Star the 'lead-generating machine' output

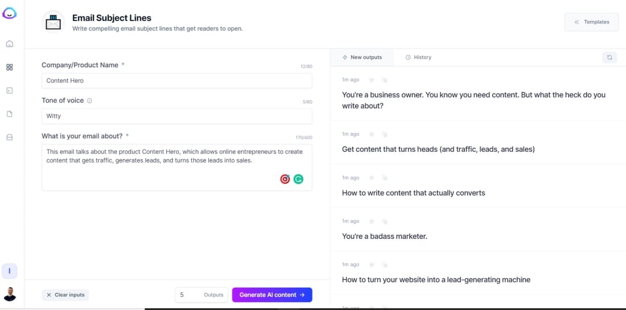coord(372,264)
